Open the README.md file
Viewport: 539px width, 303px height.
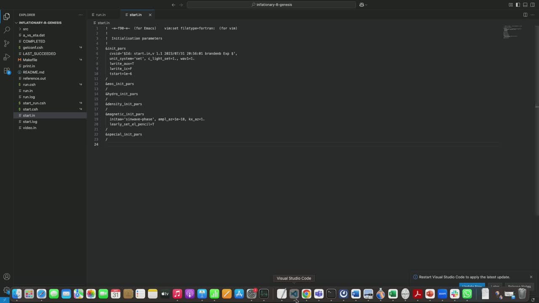pos(33,72)
